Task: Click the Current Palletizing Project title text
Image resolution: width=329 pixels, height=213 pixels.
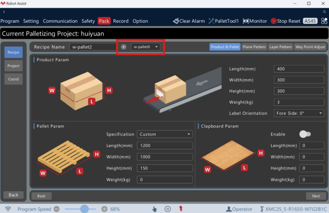Action: (x=53, y=34)
